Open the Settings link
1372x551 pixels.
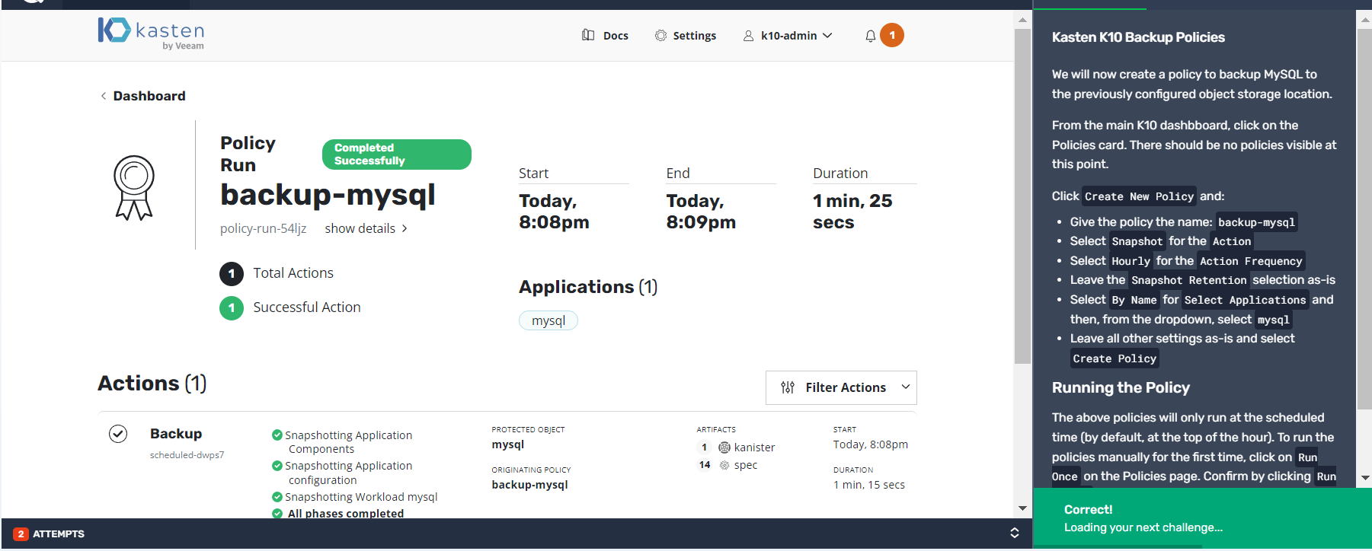pyautogui.click(x=695, y=36)
